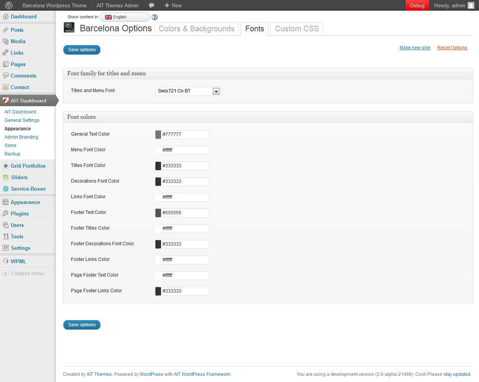Screen dimensions: 479x382
Task: Click the red Debug button
Action: coord(417,5)
